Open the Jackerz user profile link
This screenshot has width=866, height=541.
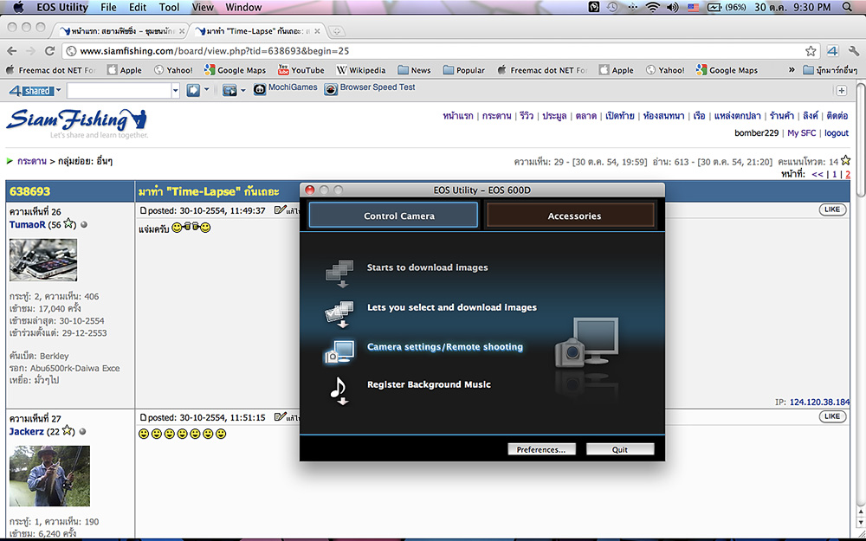coord(27,432)
